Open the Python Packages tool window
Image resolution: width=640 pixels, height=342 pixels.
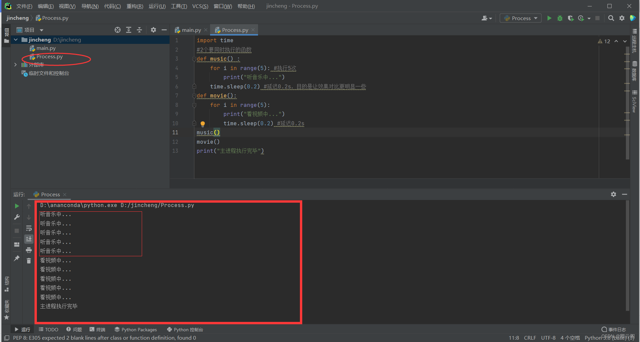(136, 330)
